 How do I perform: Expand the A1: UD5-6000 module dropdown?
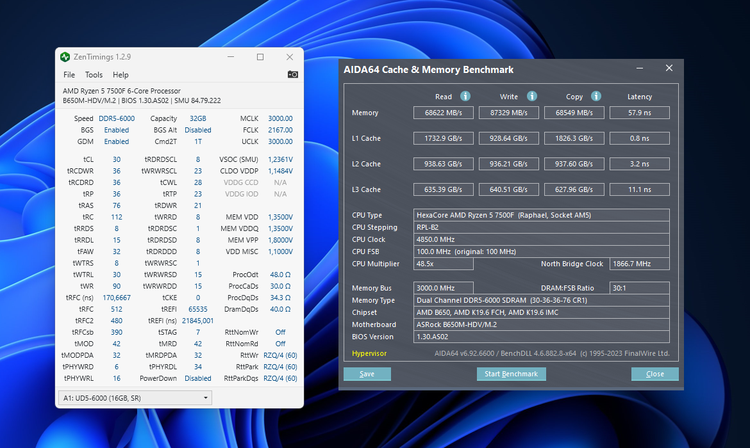(135, 398)
